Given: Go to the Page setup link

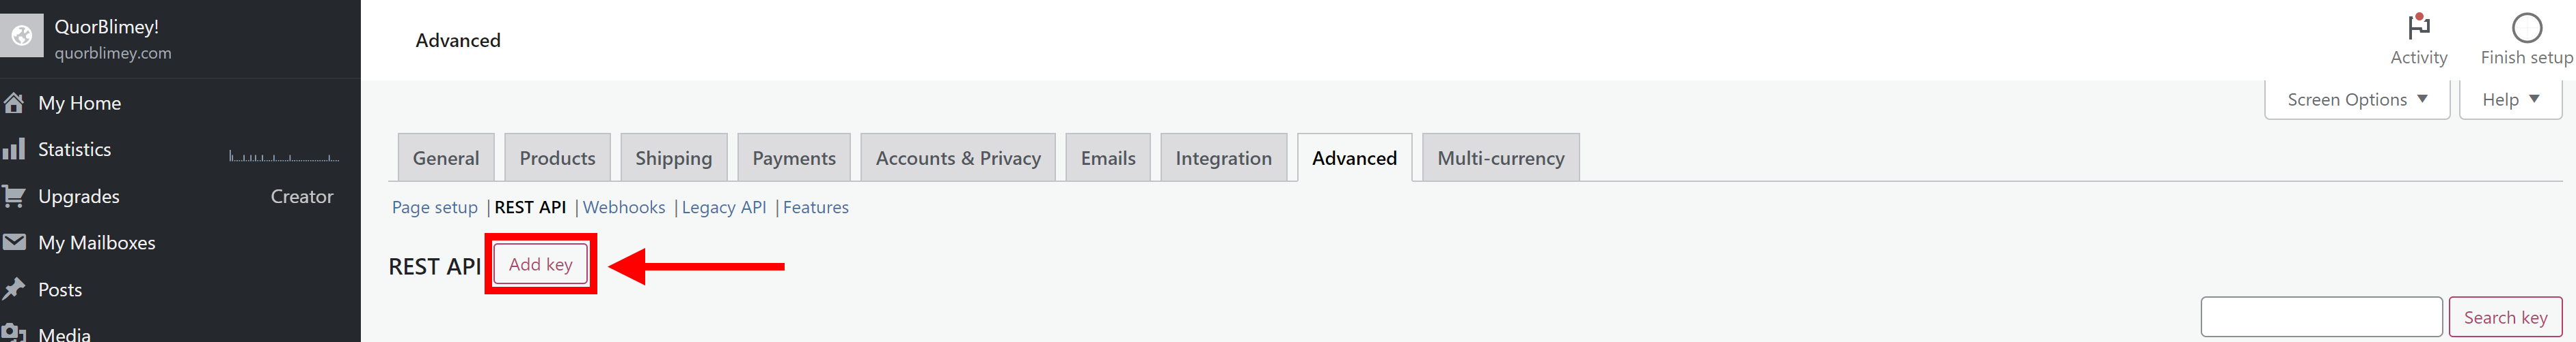Looking at the screenshot, I should point(435,207).
